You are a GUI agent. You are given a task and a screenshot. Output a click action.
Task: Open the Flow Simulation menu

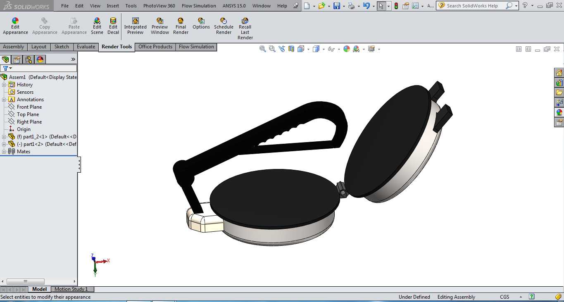pyautogui.click(x=199, y=6)
